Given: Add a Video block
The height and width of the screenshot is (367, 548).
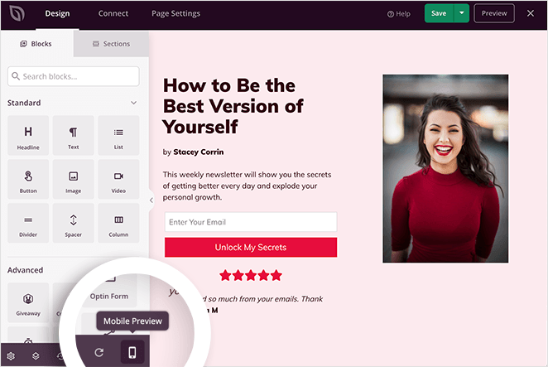Looking at the screenshot, I should click(118, 179).
